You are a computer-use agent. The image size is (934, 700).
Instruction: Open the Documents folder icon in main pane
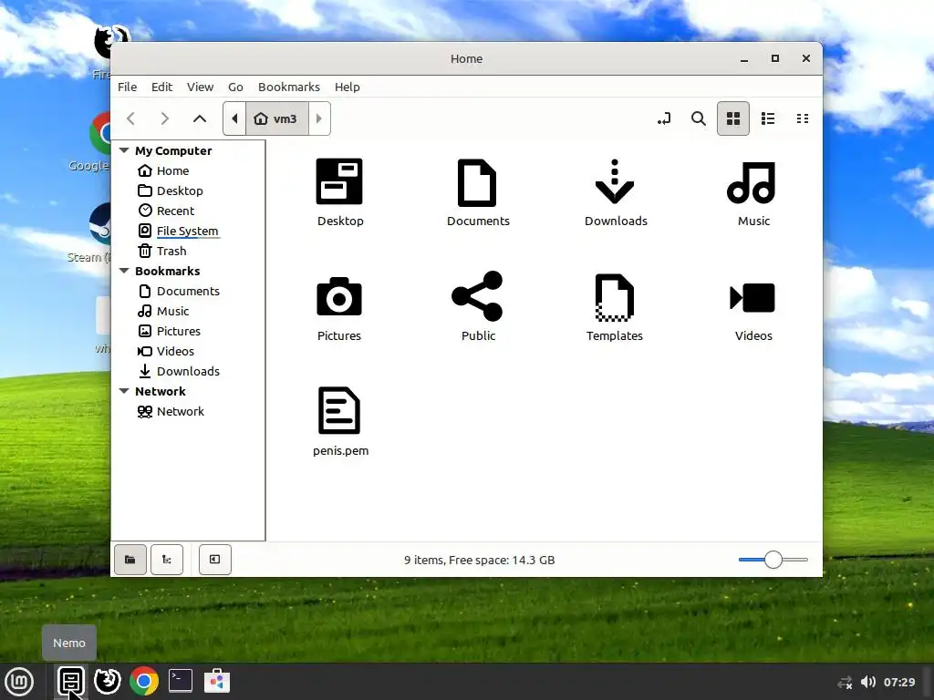[477, 182]
